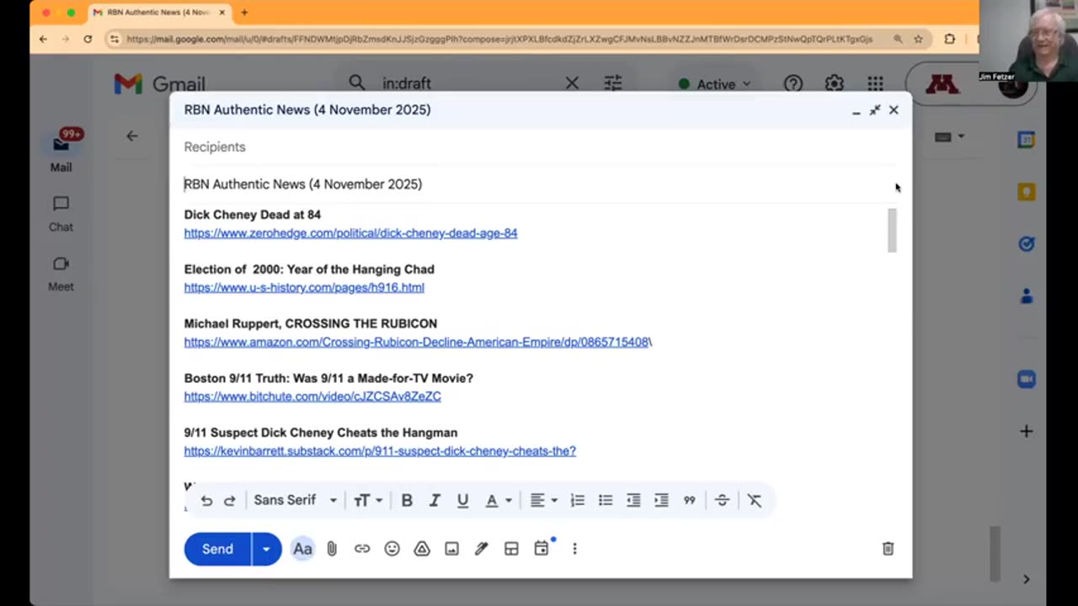Image resolution: width=1078 pixels, height=606 pixels.
Task: Toggle strikethrough formatting
Action: click(722, 500)
